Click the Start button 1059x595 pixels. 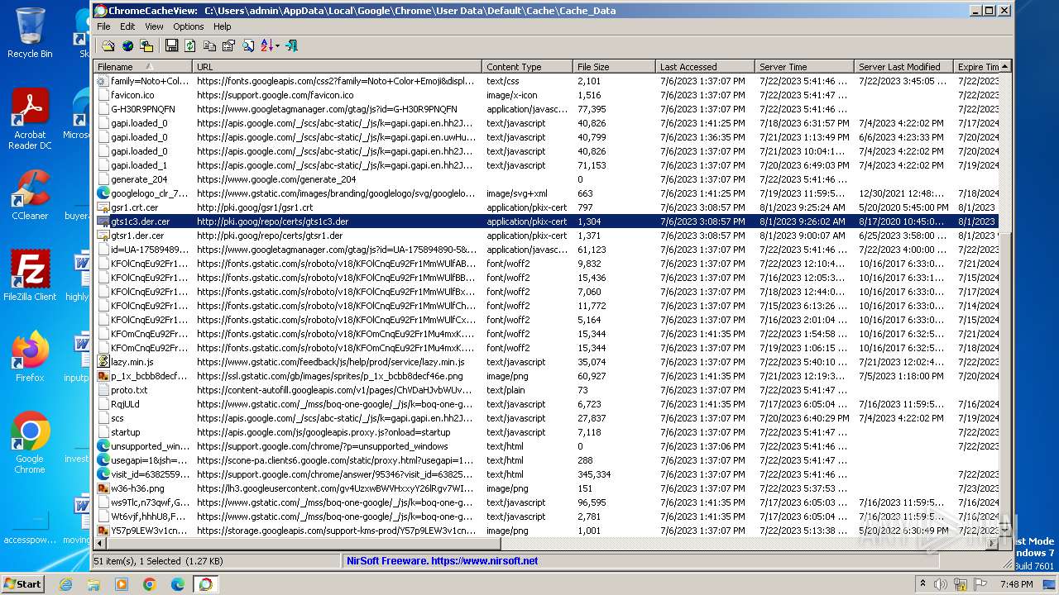click(23, 583)
